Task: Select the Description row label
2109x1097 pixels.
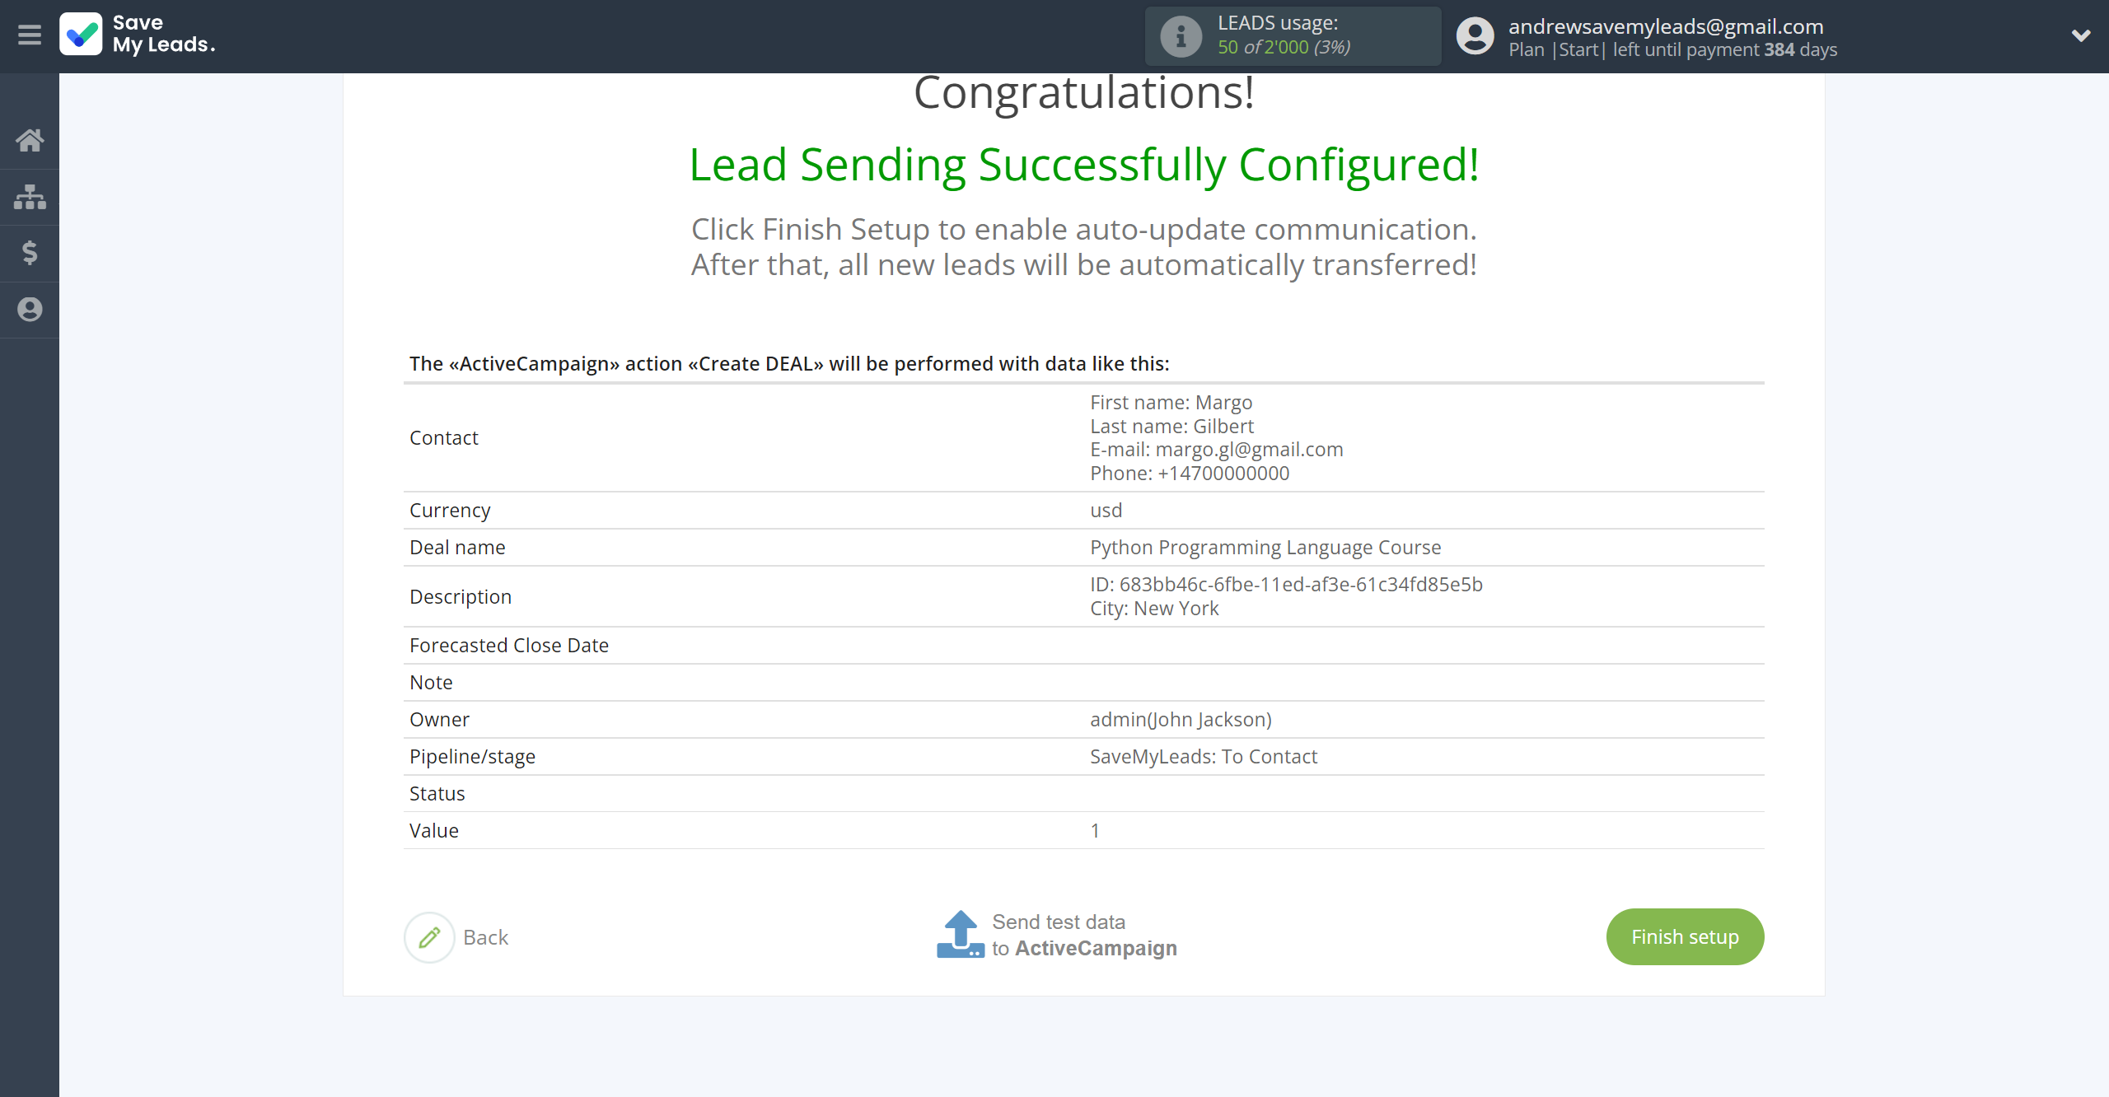Action: click(461, 597)
